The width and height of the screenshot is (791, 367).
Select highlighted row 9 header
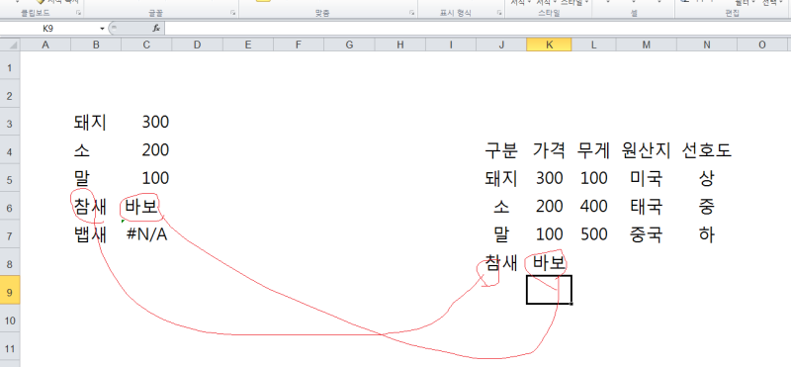click(10, 290)
